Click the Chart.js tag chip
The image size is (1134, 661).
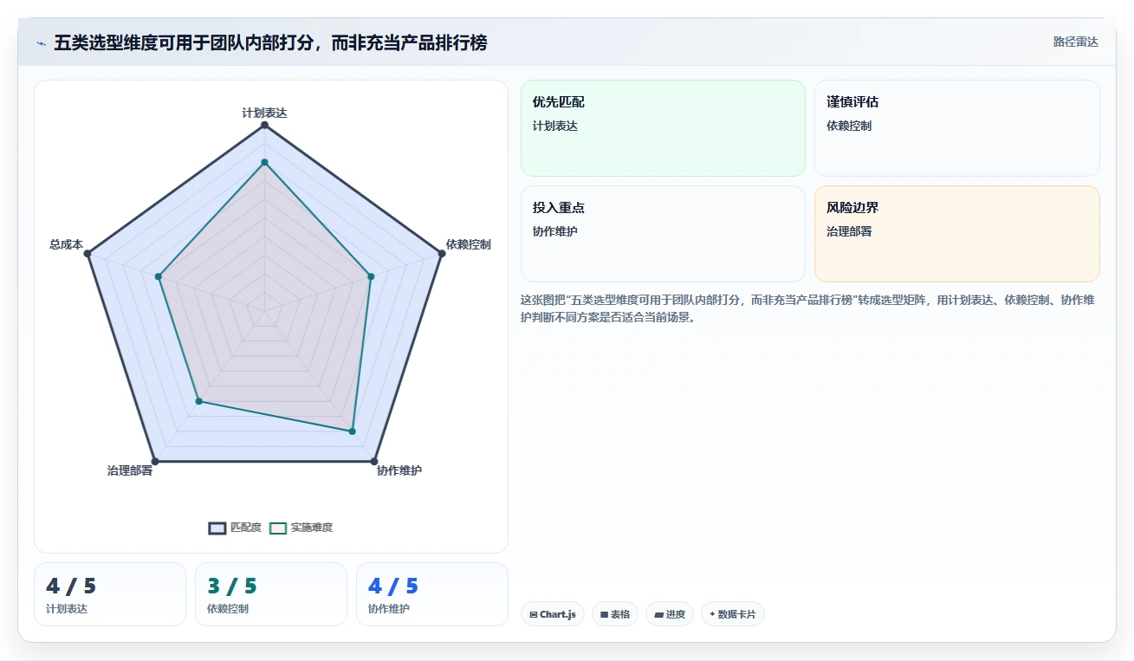[x=553, y=614]
